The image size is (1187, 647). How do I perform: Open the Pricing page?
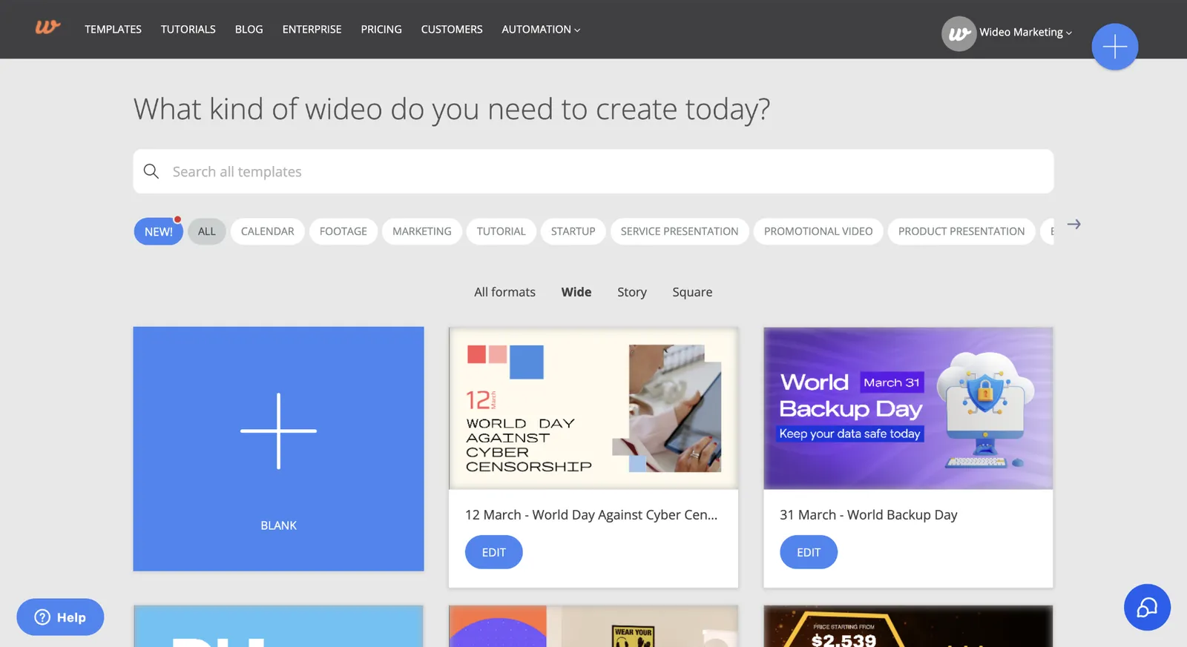(x=381, y=29)
